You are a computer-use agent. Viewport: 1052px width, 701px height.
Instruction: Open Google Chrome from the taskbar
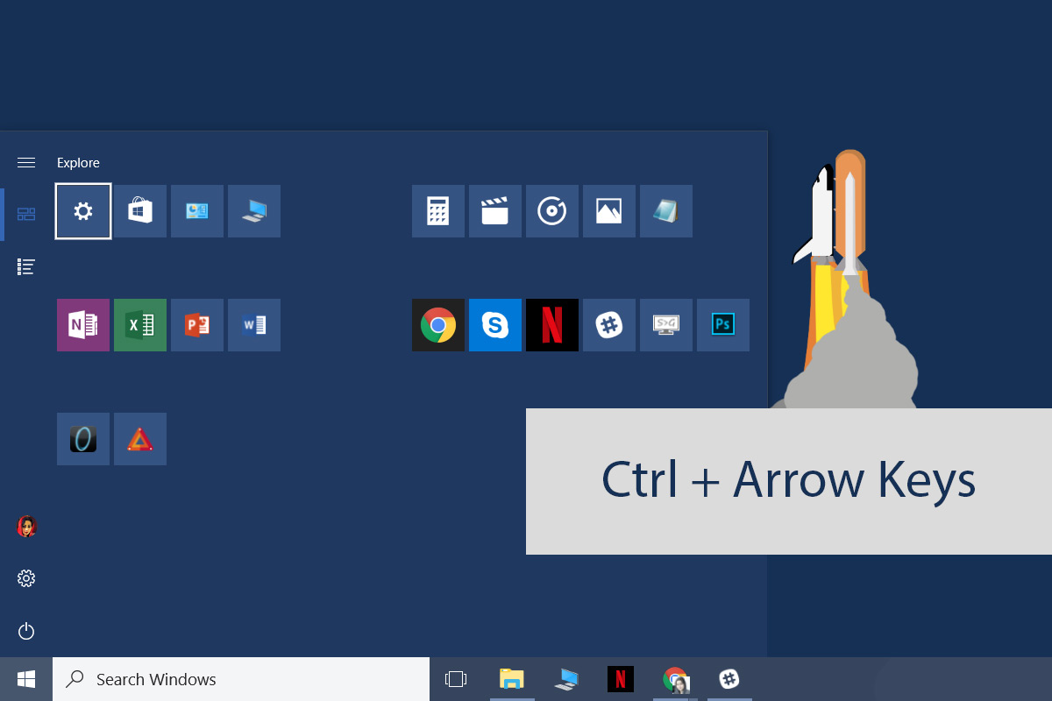click(x=674, y=679)
